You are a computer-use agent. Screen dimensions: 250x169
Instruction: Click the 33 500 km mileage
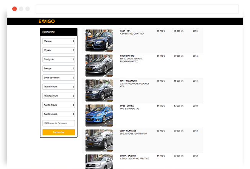coord(178,156)
